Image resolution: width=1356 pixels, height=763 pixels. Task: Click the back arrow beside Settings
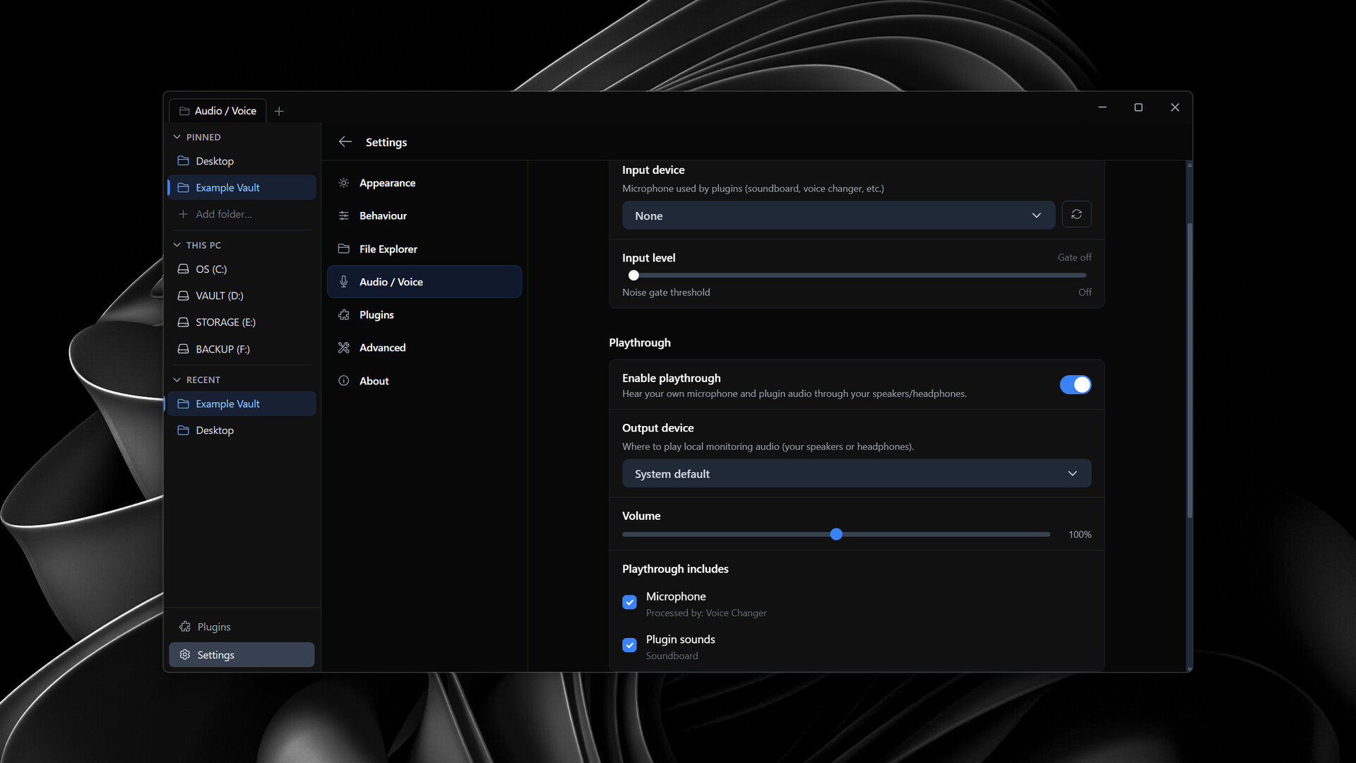[x=345, y=142]
